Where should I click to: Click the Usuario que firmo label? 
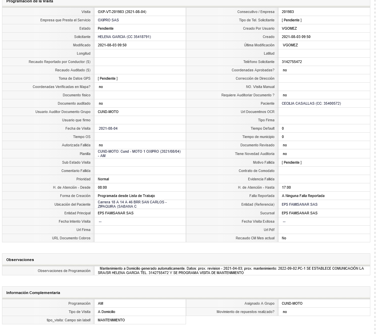pos(76,120)
